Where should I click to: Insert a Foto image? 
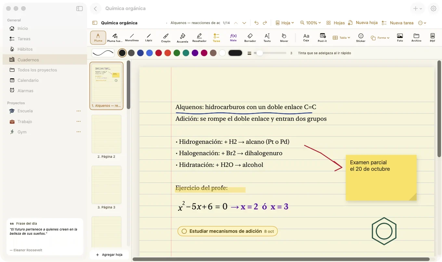pyautogui.click(x=400, y=37)
